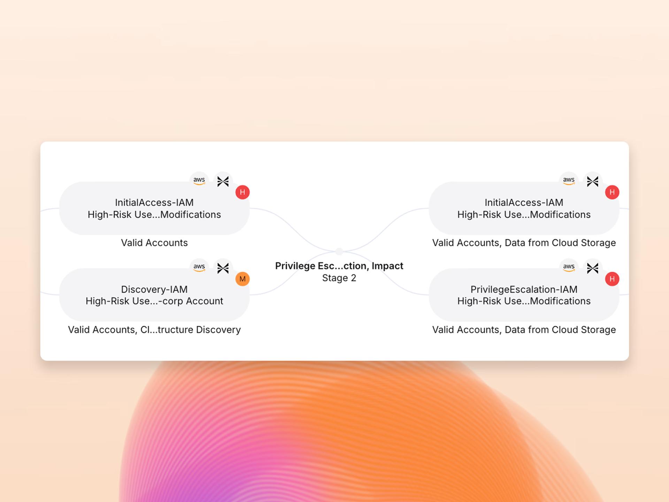Click orange M severity badge on Discovery-IAM
The image size is (669, 502).
click(243, 279)
